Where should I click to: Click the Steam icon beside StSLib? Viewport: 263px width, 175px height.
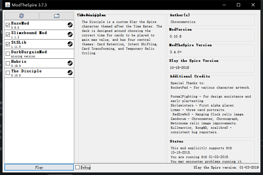pyautogui.click(x=70, y=44)
